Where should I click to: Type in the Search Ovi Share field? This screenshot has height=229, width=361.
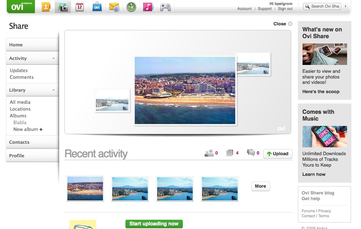(x=325, y=6)
